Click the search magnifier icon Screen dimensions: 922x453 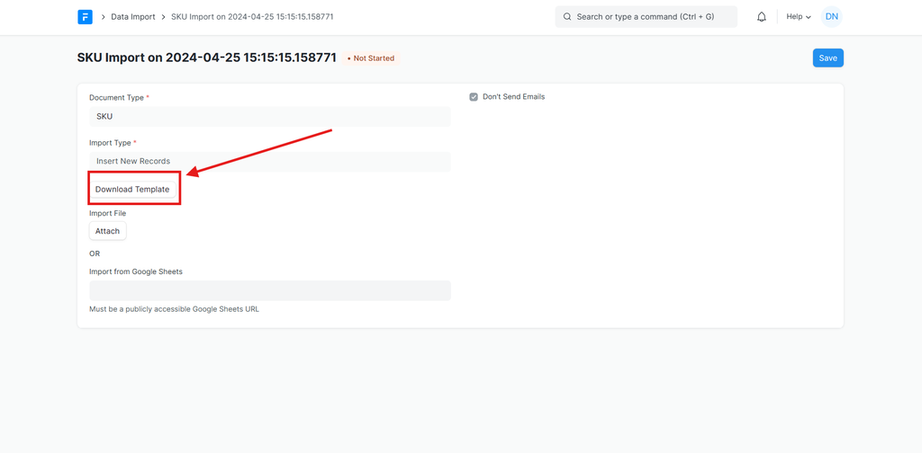(x=567, y=17)
